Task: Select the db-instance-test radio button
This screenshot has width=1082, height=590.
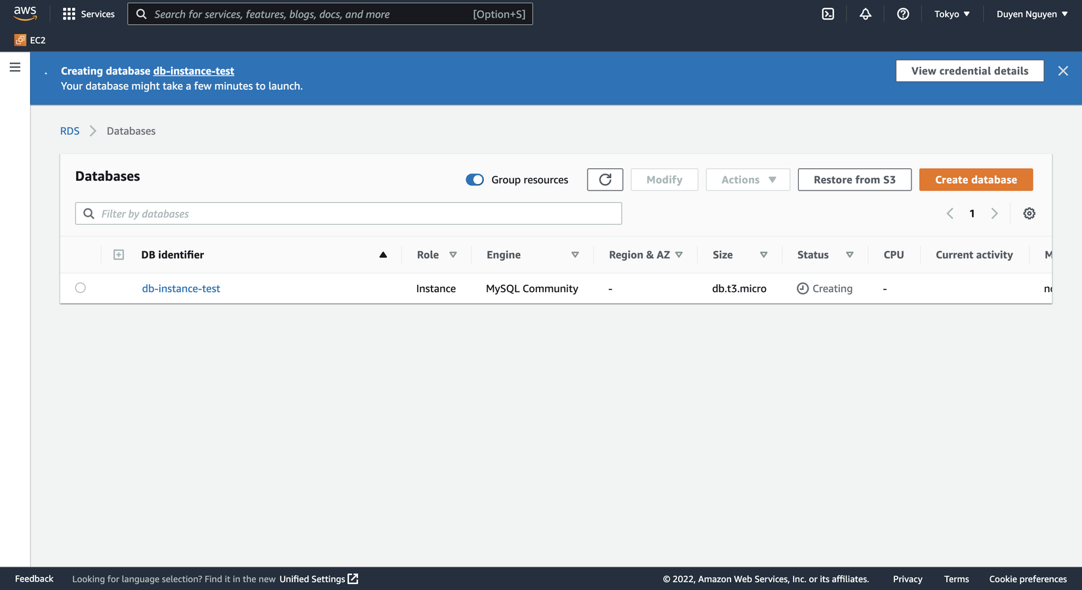Action: (x=81, y=287)
